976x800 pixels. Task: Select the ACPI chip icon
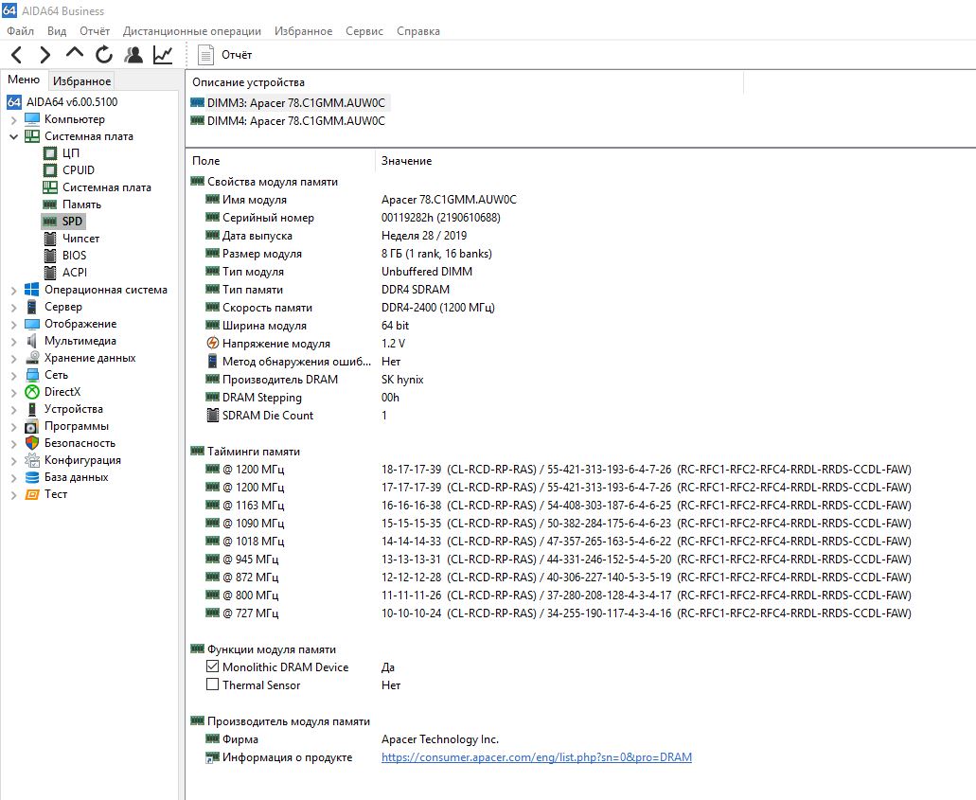tap(50, 272)
